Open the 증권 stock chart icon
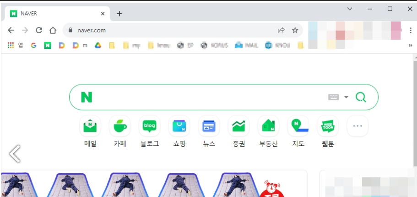The width and height of the screenshot is (417, 197). point(239,126)
